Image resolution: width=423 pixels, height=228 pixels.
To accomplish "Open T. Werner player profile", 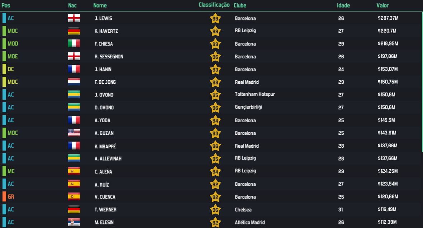I will tap(105, 209).
